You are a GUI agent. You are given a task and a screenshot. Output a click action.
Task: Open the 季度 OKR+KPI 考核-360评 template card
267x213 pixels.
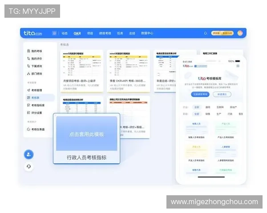click(129, 71)
